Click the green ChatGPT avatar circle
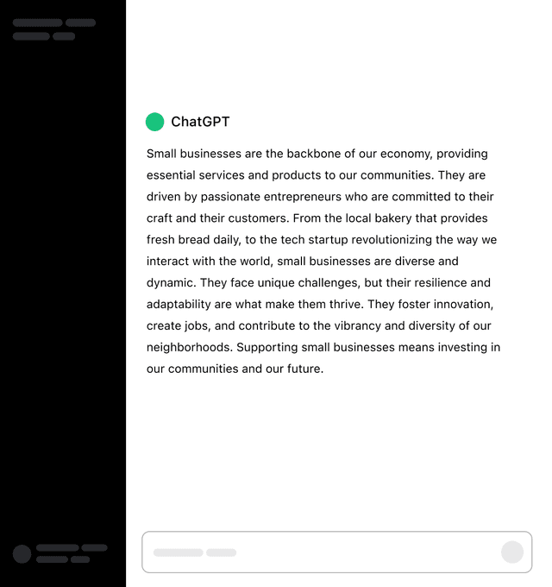The image size is (552, 587). click(155, 122)
